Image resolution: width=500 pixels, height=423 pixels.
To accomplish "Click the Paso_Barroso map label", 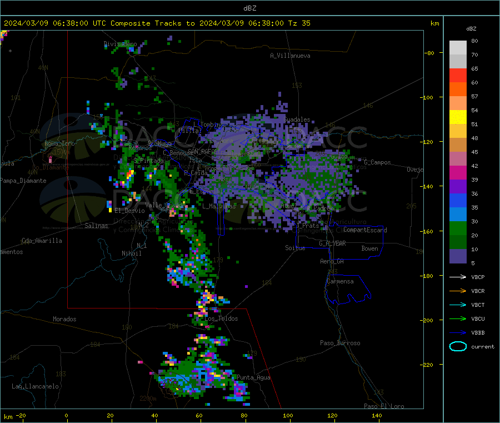I will (340, 343).
